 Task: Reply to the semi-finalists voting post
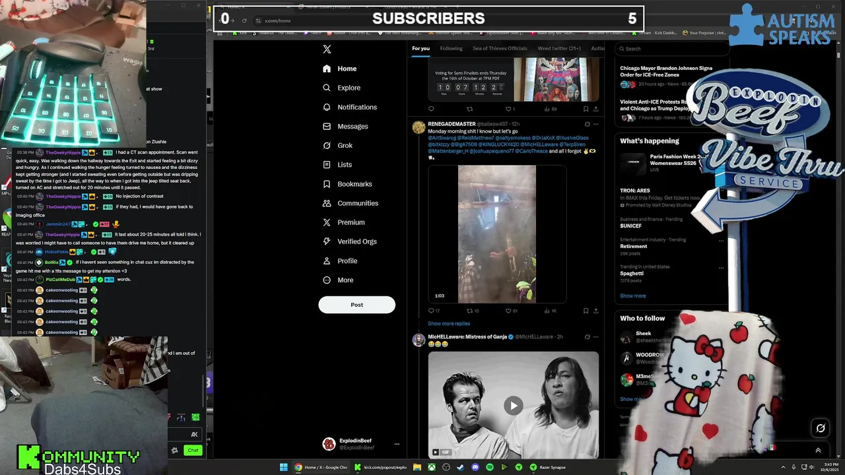[431, 109]
